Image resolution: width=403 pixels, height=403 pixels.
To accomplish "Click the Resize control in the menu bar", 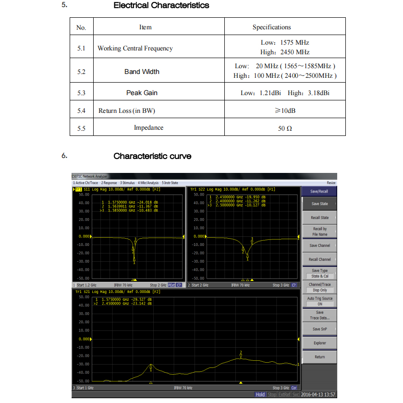I will [331, 183].
